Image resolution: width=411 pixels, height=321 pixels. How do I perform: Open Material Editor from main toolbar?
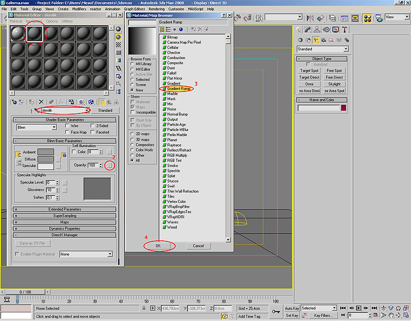367,17
